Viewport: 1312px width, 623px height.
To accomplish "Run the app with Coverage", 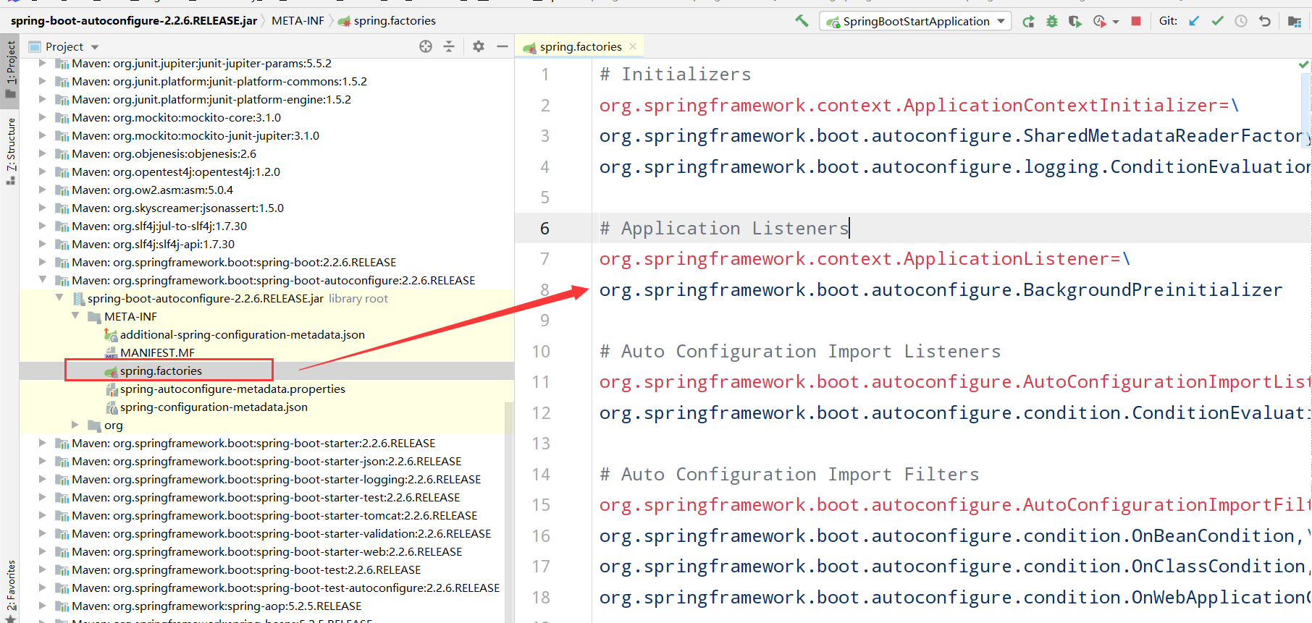I will 1075,21.
